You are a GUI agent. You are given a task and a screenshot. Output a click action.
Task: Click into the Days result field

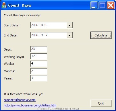[x=39, y=49]
